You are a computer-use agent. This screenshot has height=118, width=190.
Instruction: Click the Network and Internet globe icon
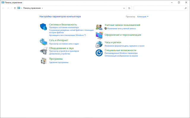pos(43,42)
